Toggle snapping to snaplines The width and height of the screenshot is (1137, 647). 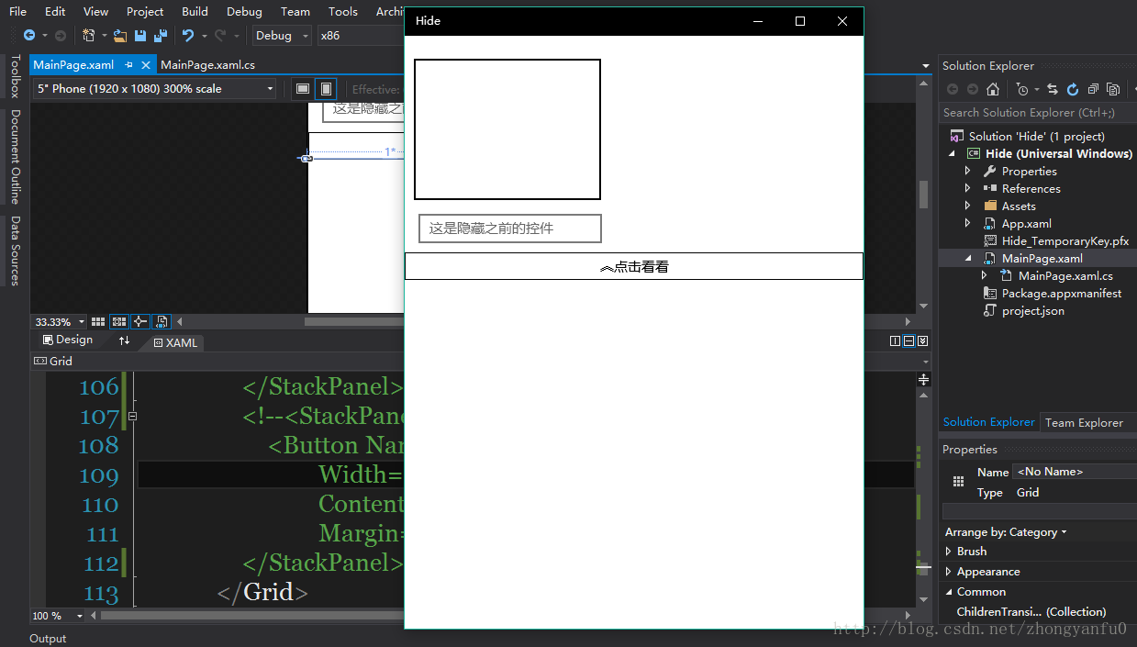(x=139, y=322)
